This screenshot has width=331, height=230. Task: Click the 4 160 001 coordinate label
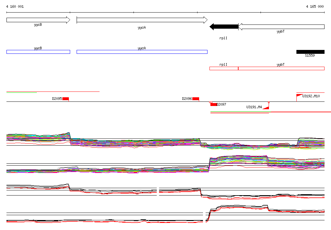tap(15, 6)
